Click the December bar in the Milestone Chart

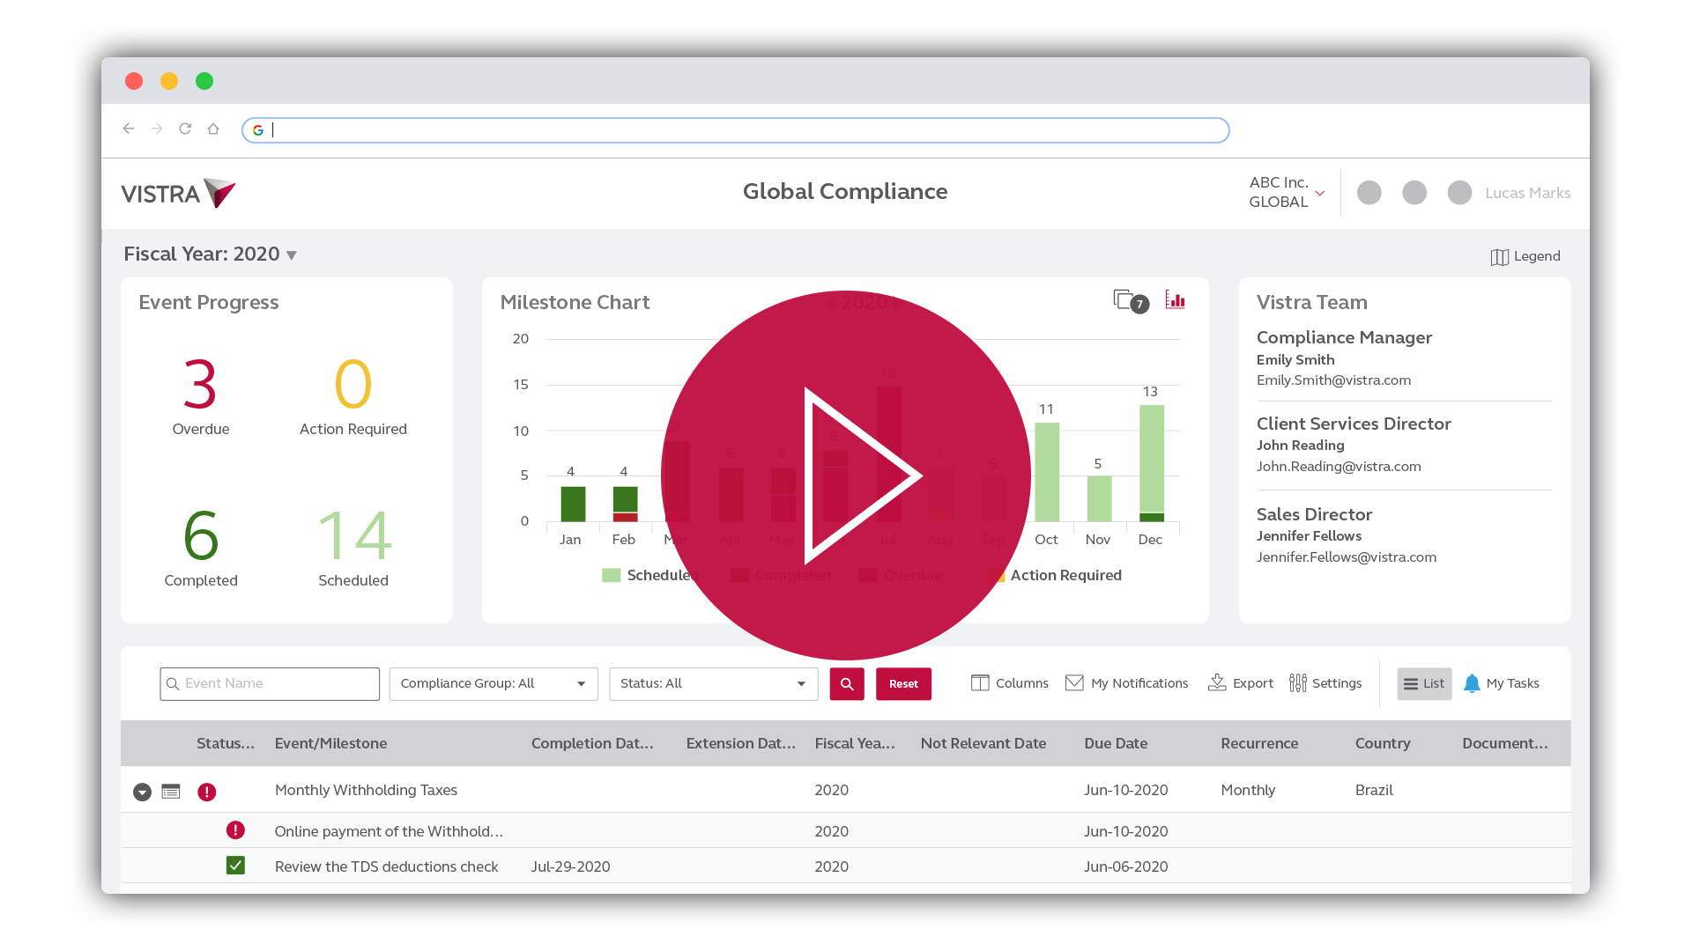coord(1151,463)
